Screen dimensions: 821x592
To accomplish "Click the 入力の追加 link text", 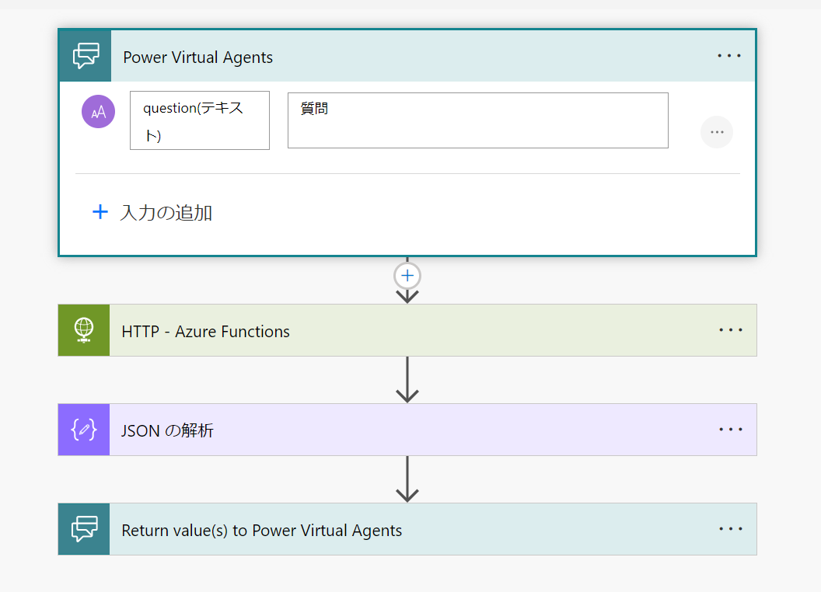I will 166,213.
